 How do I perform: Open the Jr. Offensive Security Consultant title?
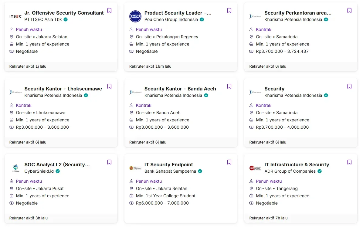64,13
